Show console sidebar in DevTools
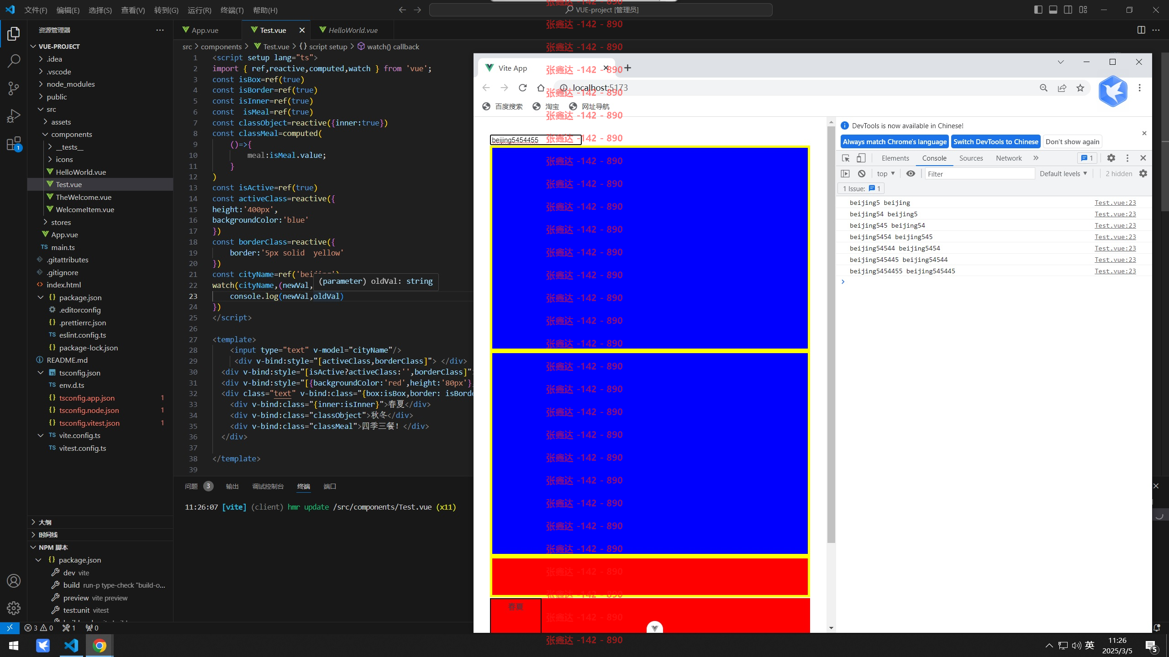The width and height of the screenshot is (1169, 657). (845, 173)
